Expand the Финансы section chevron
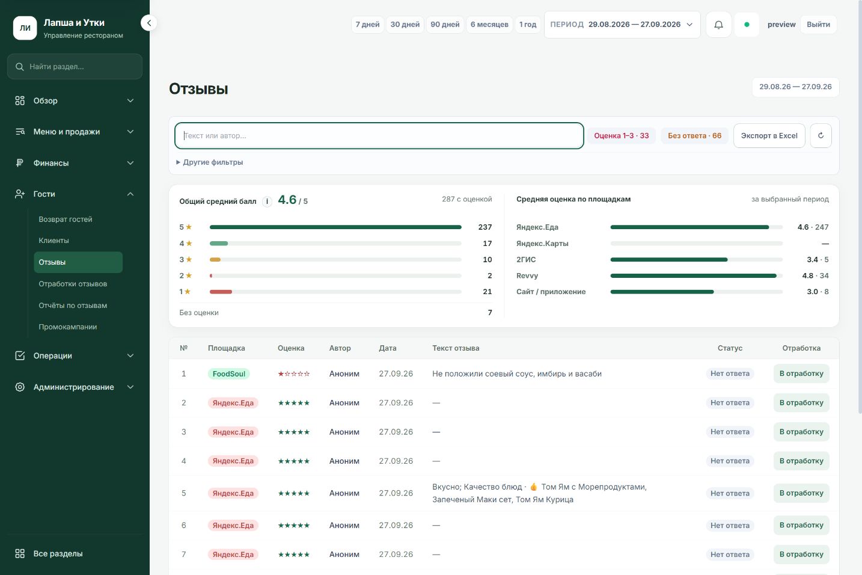Screen dimensions: 862x575 click(x=130, y=163)
